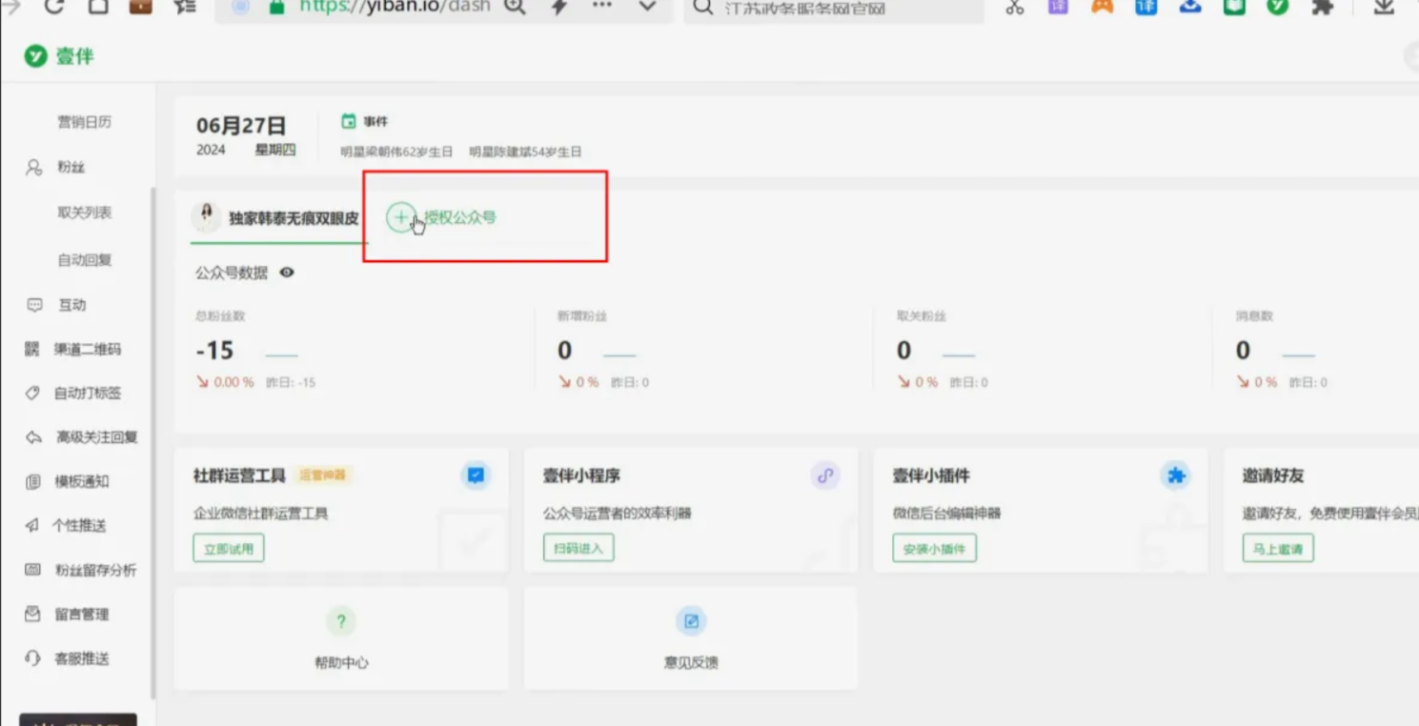The image size is (1419, 726).
Task: Open the 帮助中心 card
Action: click(341, 638)
